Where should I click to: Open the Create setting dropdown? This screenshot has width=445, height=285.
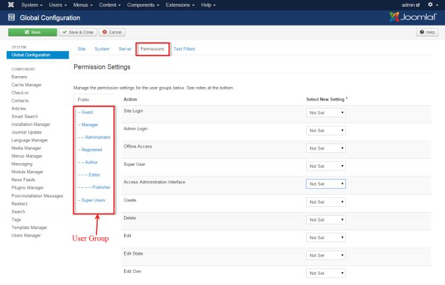click(326, 202)
